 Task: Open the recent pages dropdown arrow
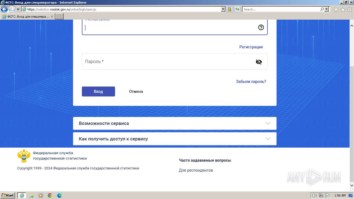(x=18, y=9)
